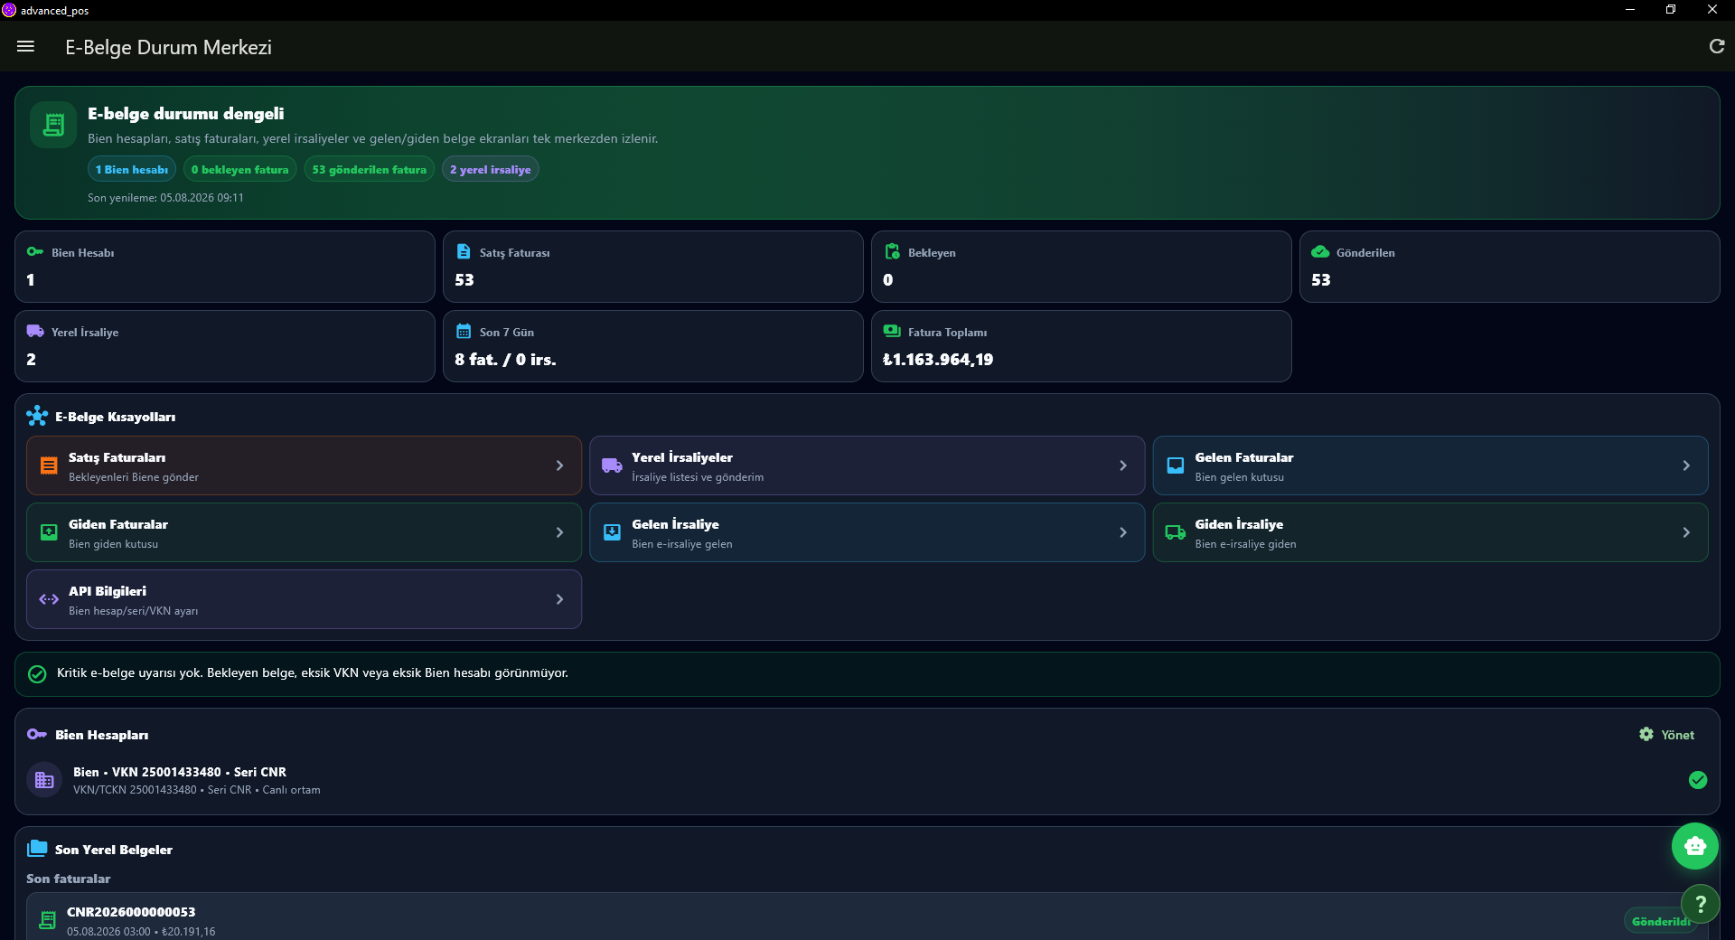This screenshot has height=940, width=1735.
Task: Open the help question mark button
Action: (x=1700, y=903)
